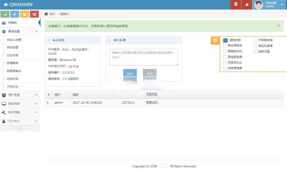Click the red home icon in header

coord(247,4)
